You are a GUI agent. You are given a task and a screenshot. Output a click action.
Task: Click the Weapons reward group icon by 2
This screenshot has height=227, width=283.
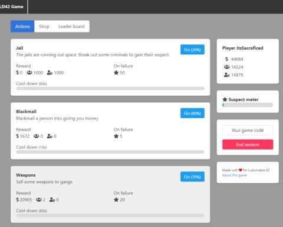(39, 200)
